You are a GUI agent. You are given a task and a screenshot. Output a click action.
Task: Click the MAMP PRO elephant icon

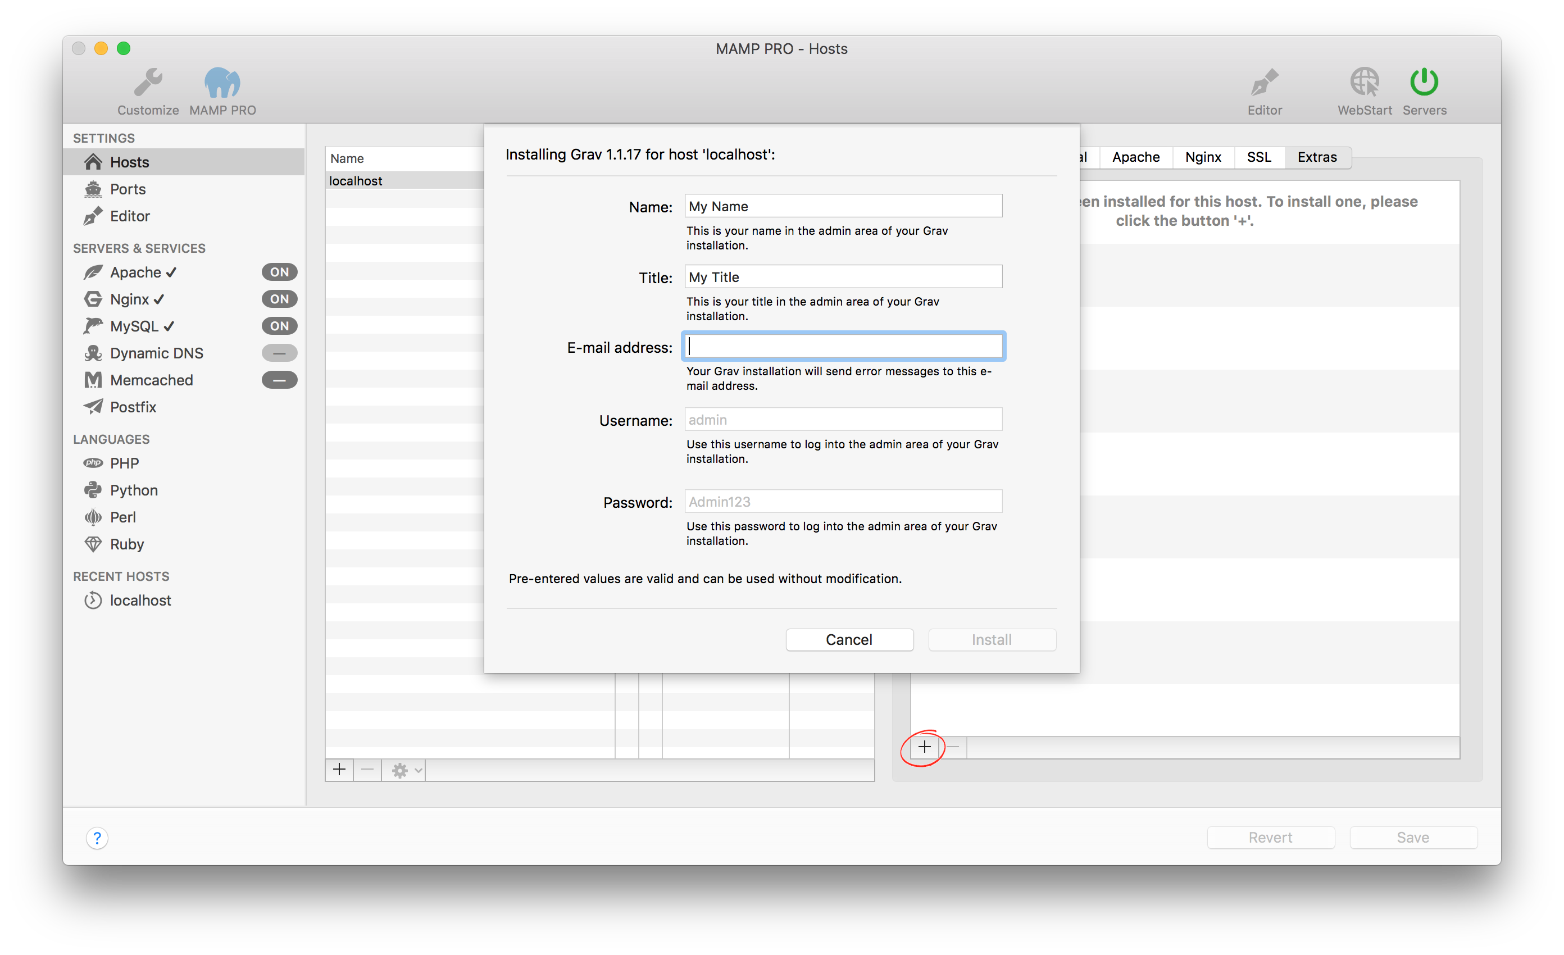click(222, 83)
